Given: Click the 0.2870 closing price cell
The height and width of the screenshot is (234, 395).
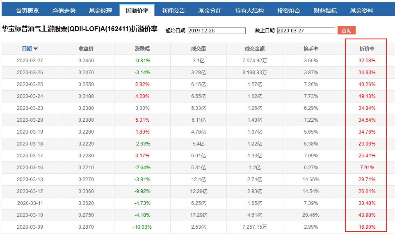Looking at the screenshot, I should pyautogui.click(x=86, y=227).
